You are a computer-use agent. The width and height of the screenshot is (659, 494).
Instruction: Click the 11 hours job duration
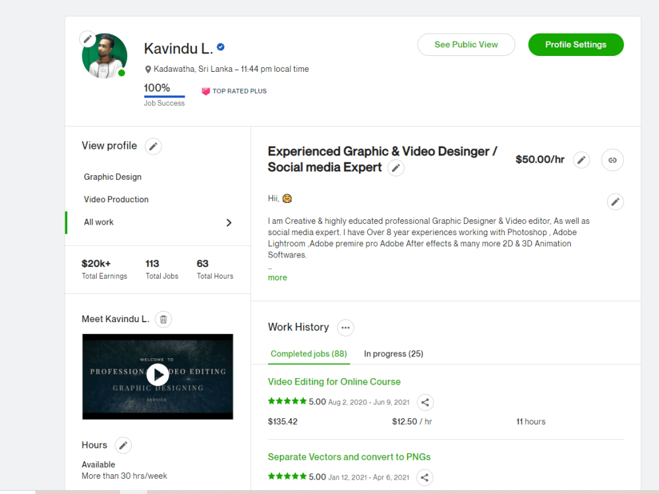point(530,422)
